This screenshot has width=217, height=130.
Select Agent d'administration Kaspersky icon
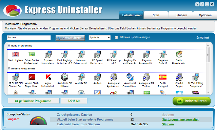pyautogui.click(x=48, y=77)
